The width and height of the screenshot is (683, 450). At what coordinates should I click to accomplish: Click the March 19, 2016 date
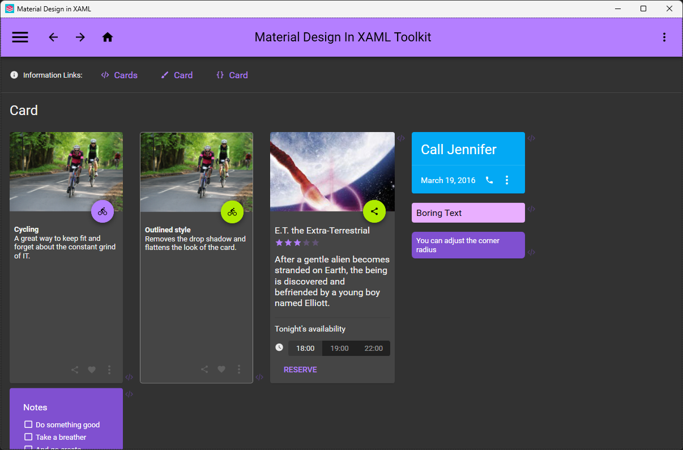(x=448, y=180)
